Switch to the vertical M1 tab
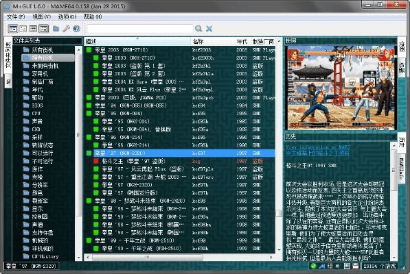The height and width of the screenshot is (274, 410). pos(8,82)
